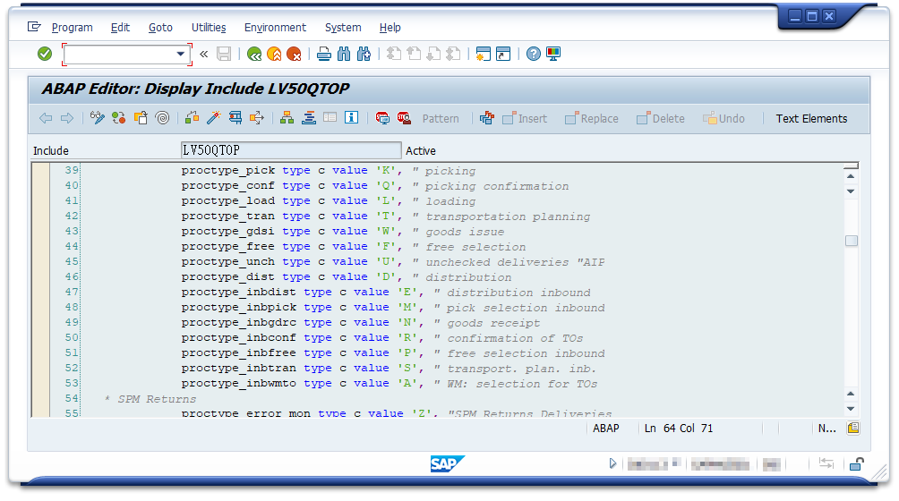Open the System menu
Screen dimensions: 899x501
[x=343, y=28]
